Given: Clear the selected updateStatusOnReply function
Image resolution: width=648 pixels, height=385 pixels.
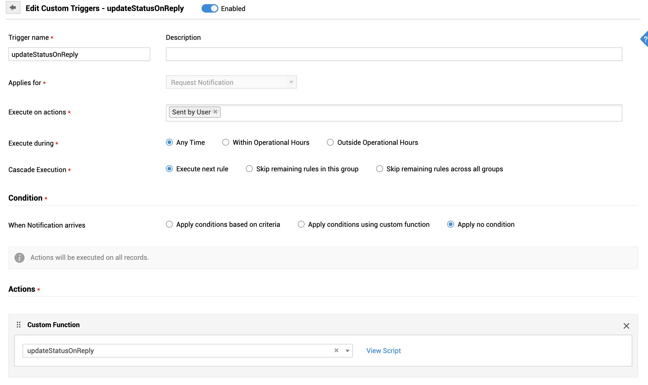Looking at the screenshot, I should (x=336, y=350).
